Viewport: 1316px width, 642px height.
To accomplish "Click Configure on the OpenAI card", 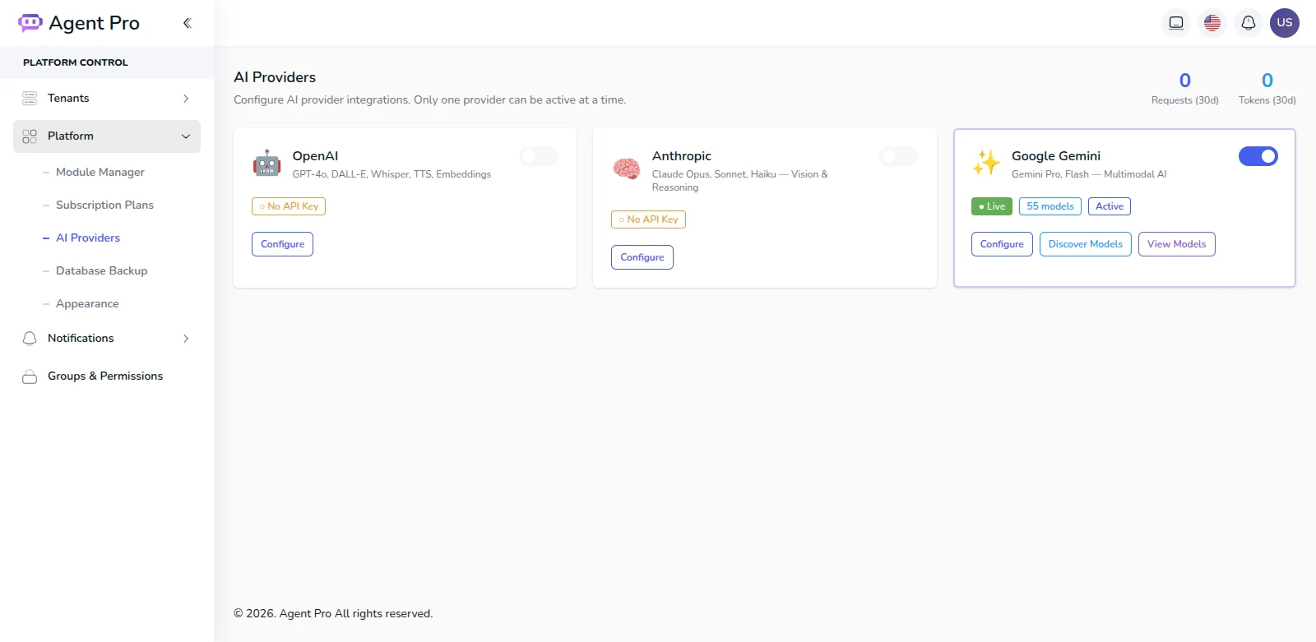I will coord(282,244).
